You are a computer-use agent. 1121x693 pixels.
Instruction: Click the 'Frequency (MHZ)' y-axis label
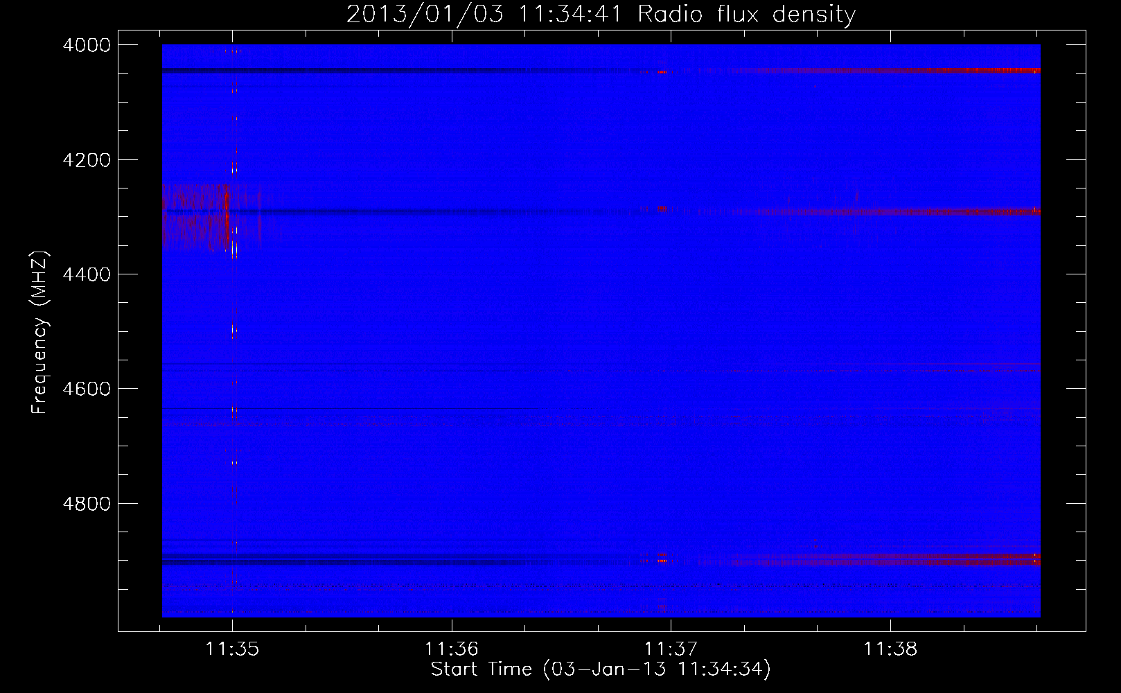point(40,333)
